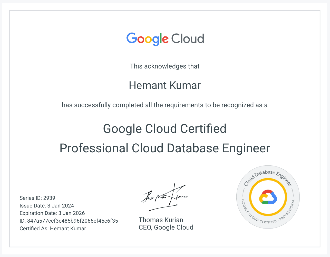The width and height of the screenshot is (330, 257).
Task: Click the Professional Cloud Database Engineer title
Action: [165, 148]
